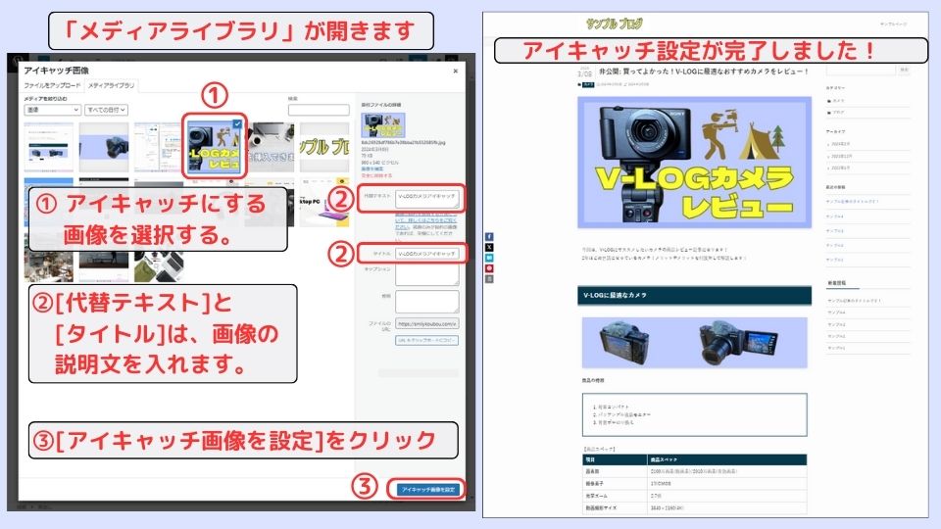Click the キャプション text area
Screen dimensions: 941x529
click(426, 274)
